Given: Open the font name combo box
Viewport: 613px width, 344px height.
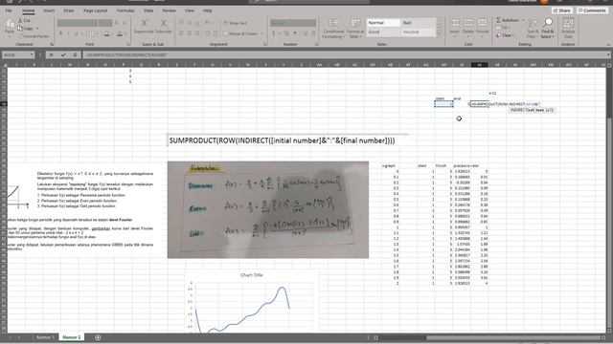Looking at the screenshot, I should pos(77,23).
